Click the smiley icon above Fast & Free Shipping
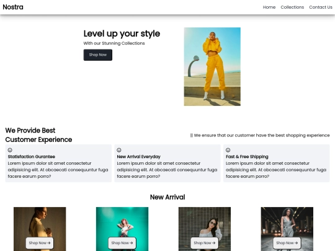335x251 pixels. pos(228,150)
